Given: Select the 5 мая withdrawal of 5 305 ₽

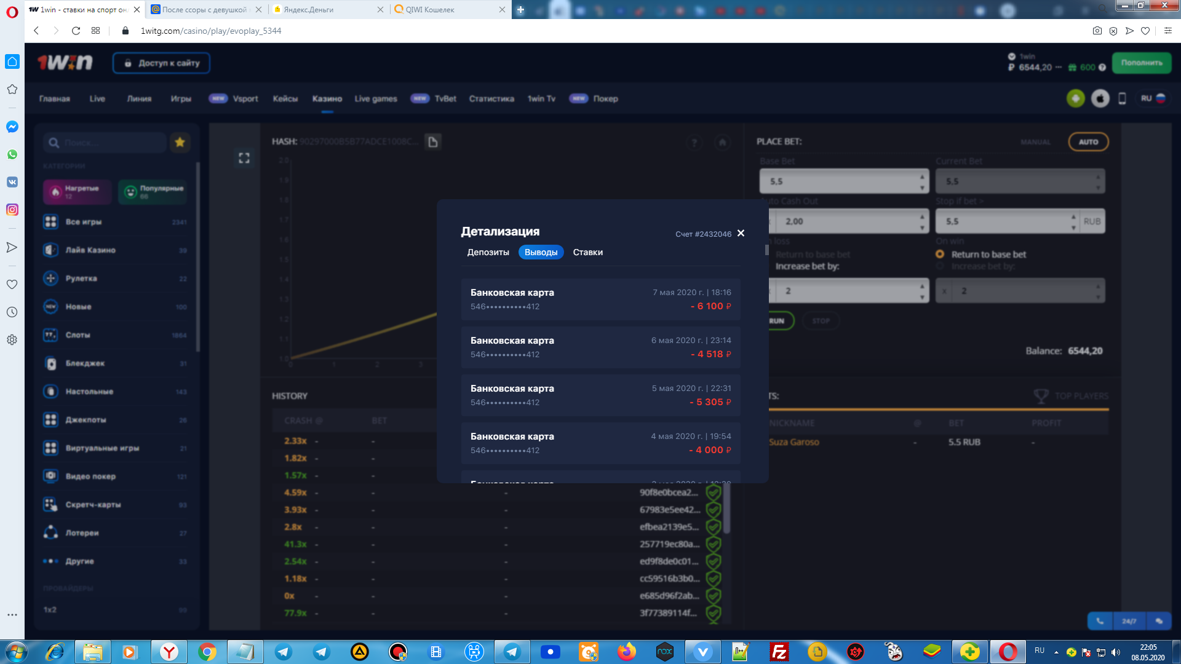Looking at the screenshot, I should [601, 395].
